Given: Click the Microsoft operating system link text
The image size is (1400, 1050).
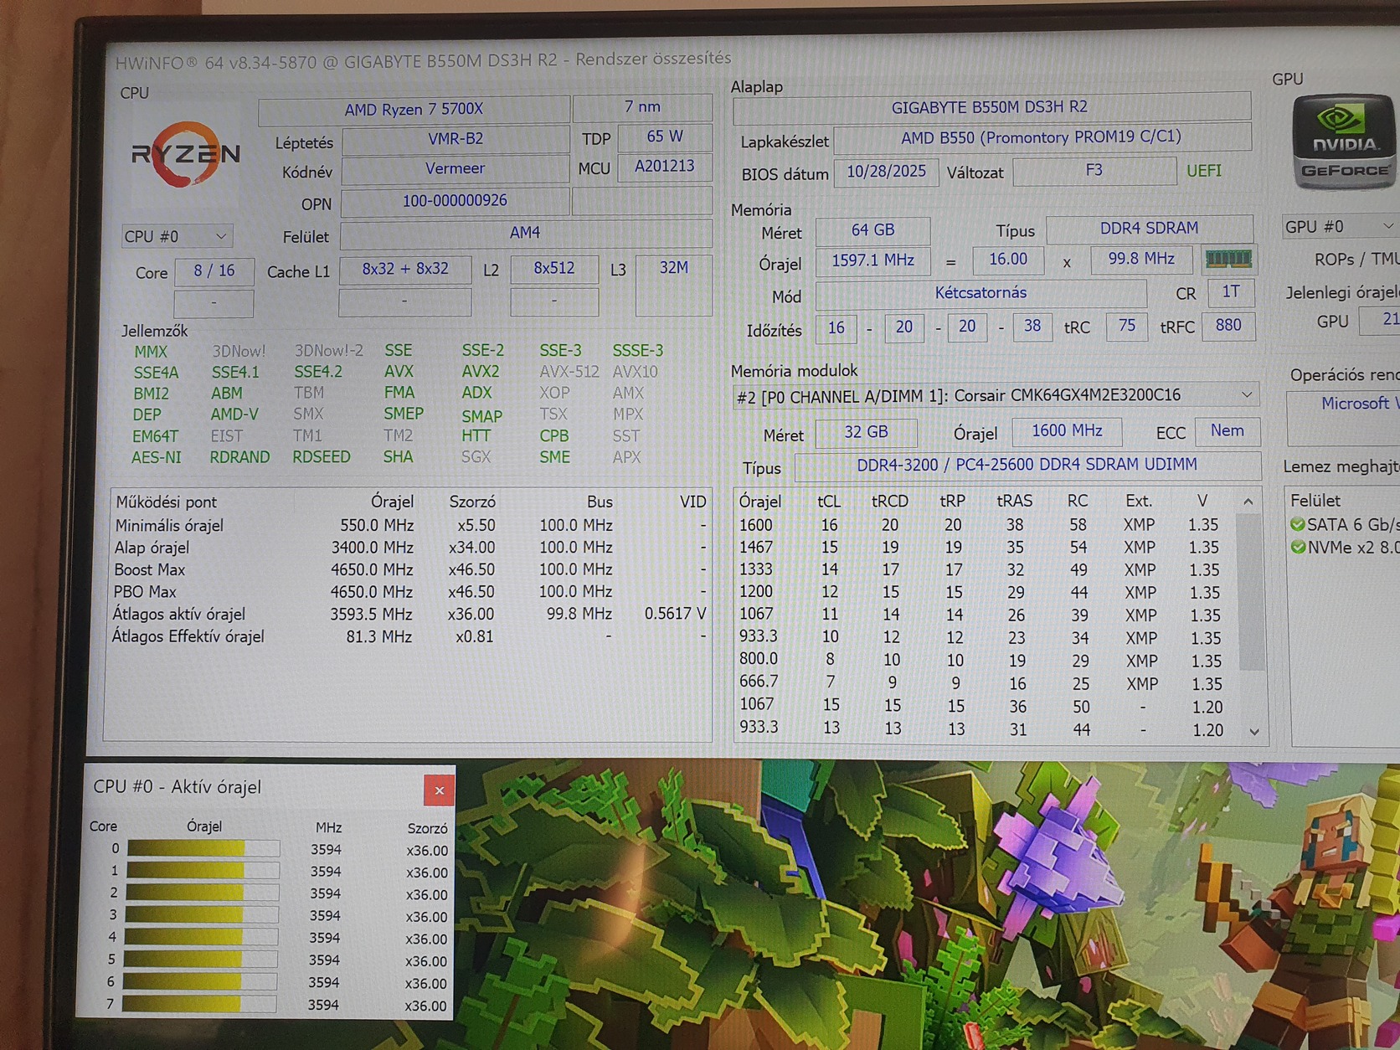Looking at the screenshot, I should point(1355,404).
